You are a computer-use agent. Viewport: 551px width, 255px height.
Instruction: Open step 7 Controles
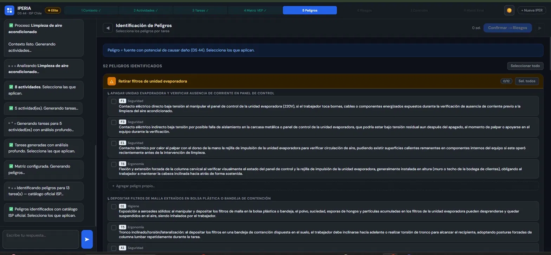[x=419, y=11]
